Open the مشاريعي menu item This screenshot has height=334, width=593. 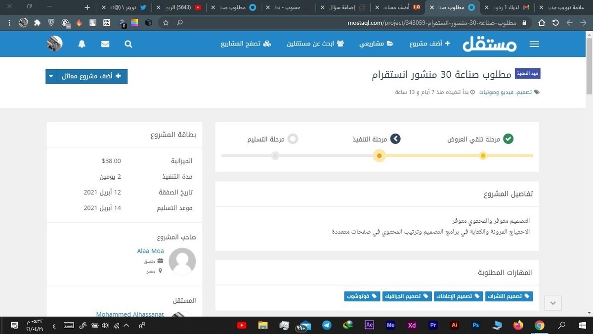377,44
